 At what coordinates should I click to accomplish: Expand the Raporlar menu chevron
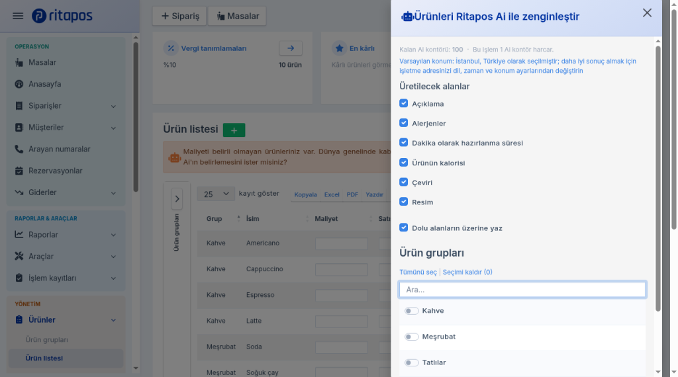click(x=113, y=235)
